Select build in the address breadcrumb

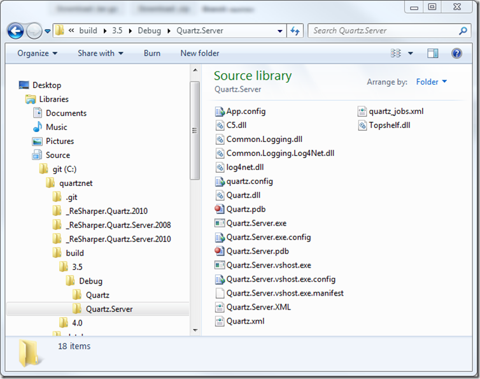(88, 31)
